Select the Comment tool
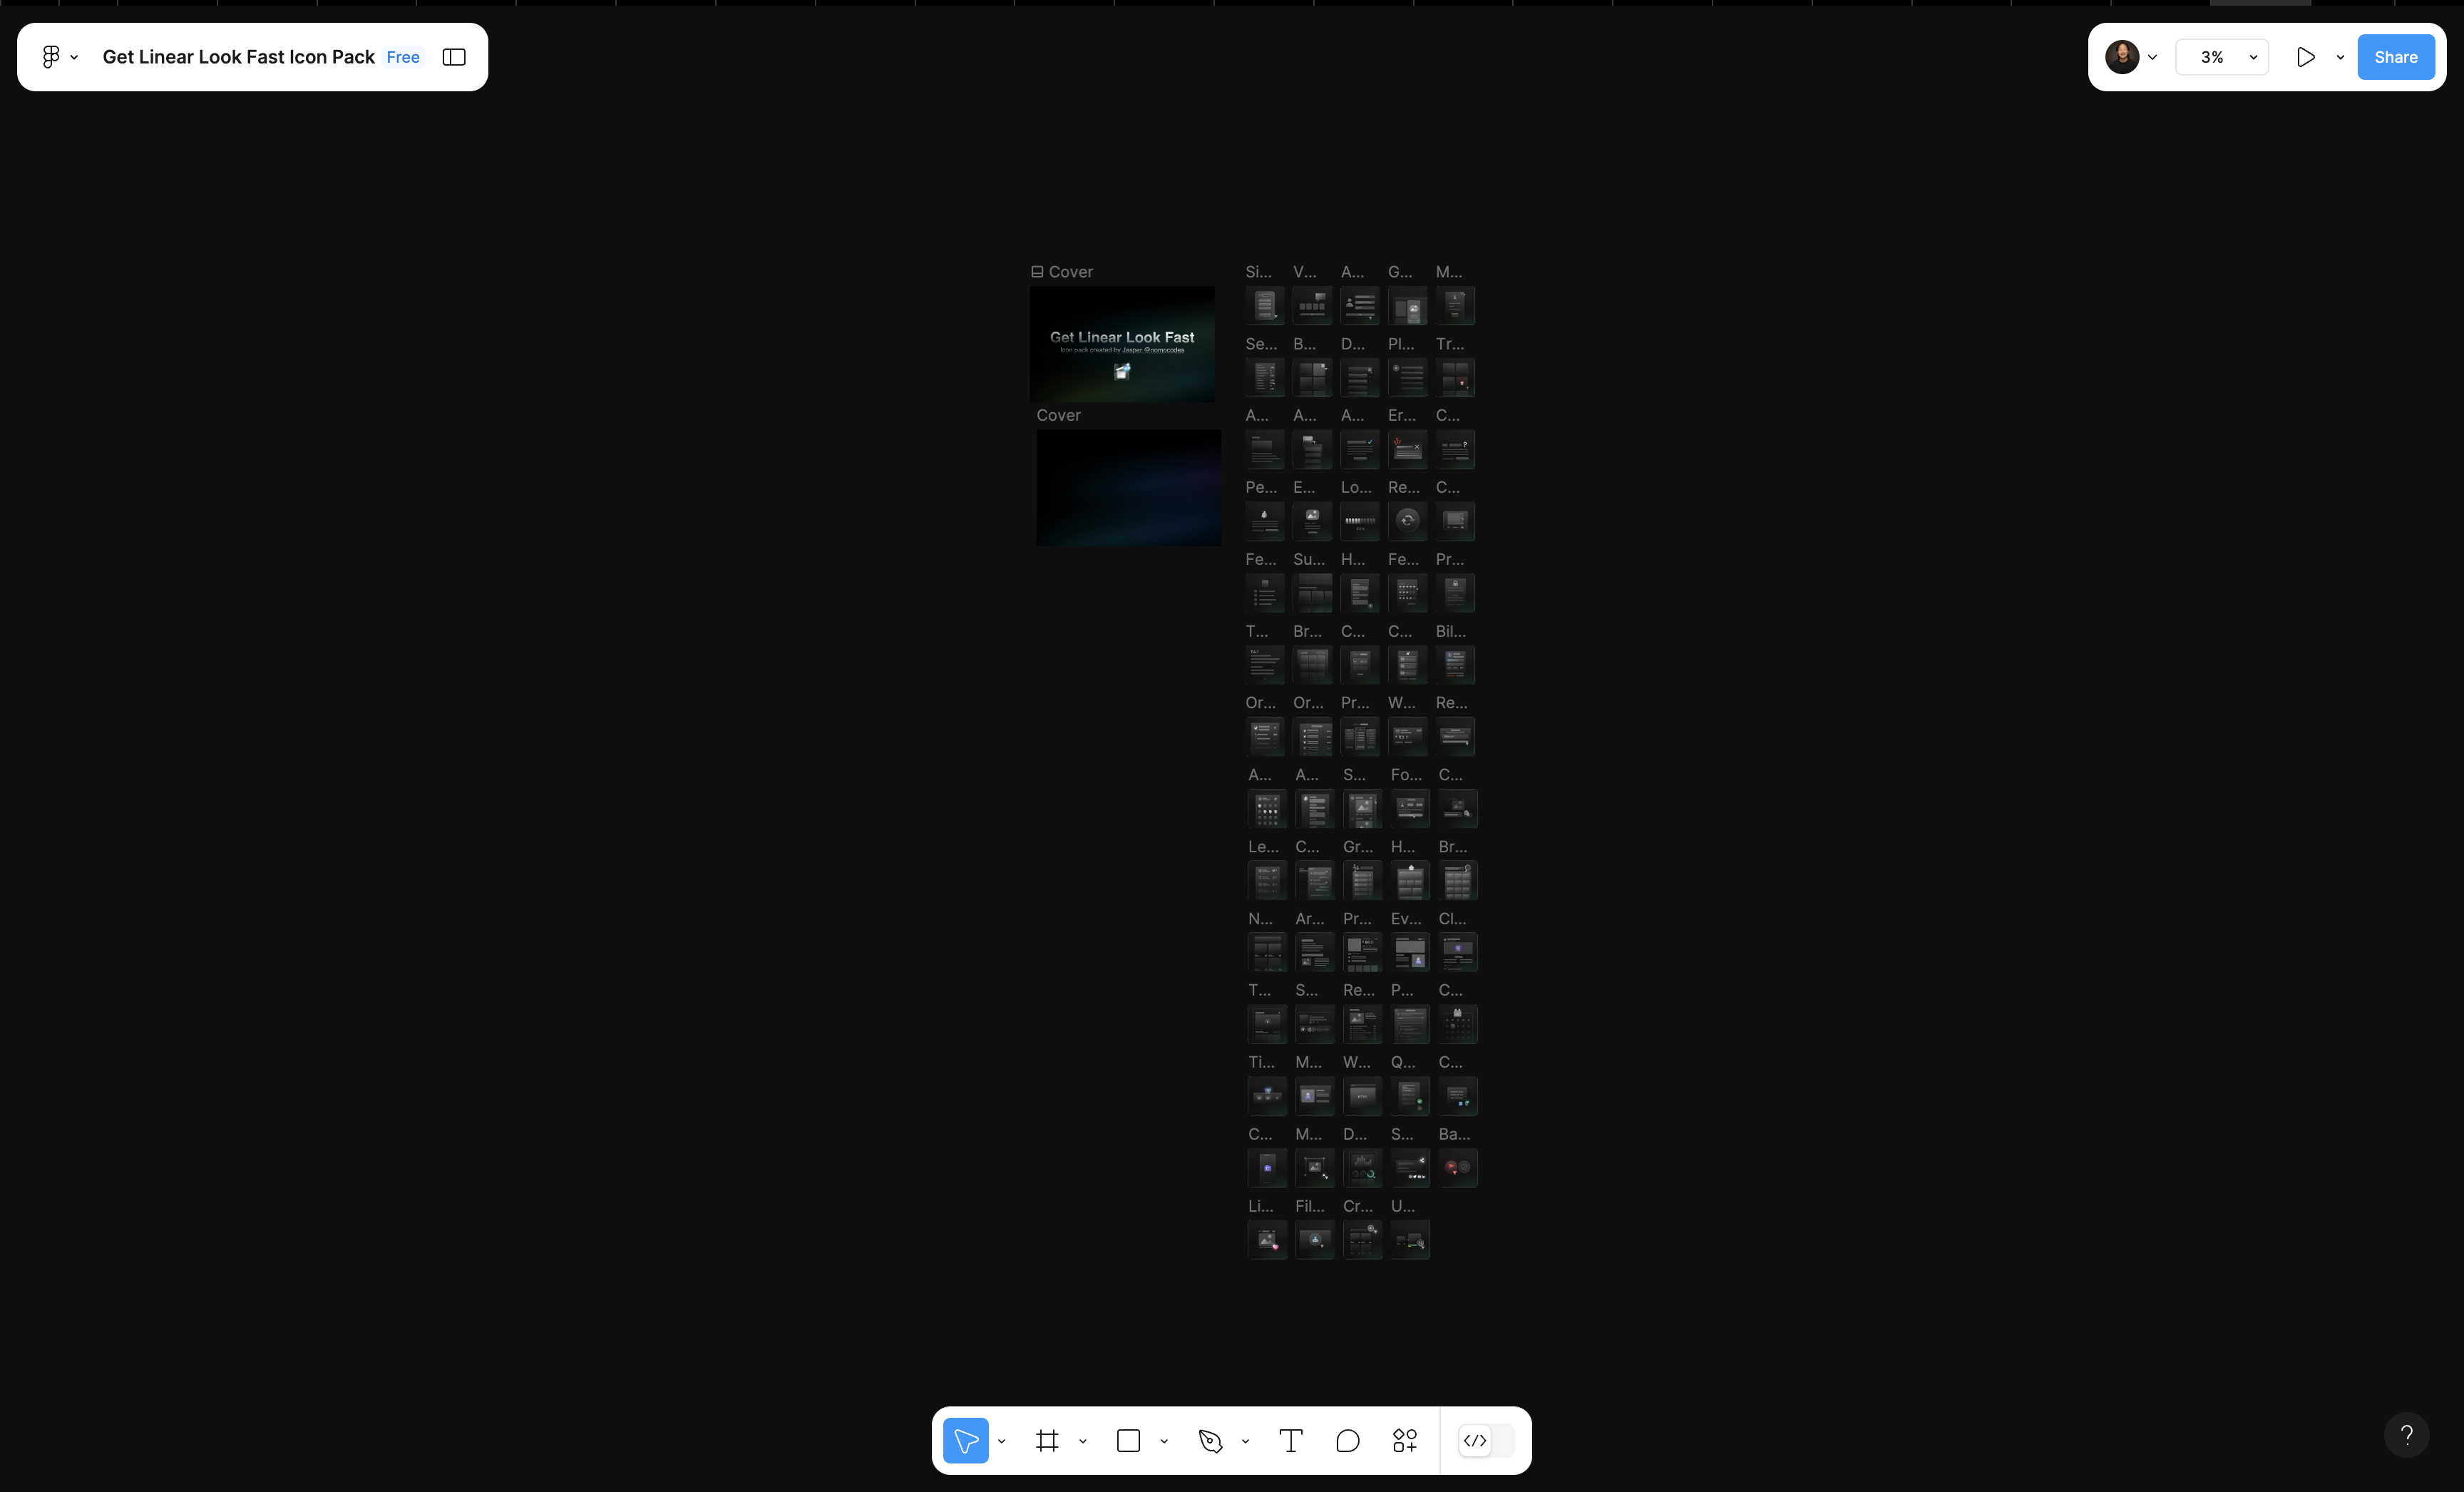 tap(1348, 1440)
